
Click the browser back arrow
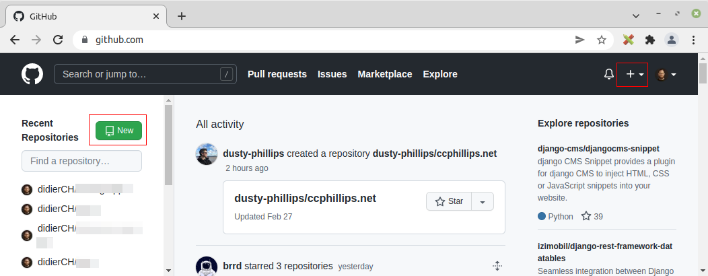click(x=15, y=40)
